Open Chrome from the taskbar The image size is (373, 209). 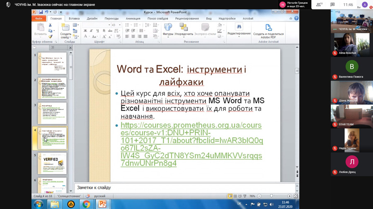pos(86,204)
